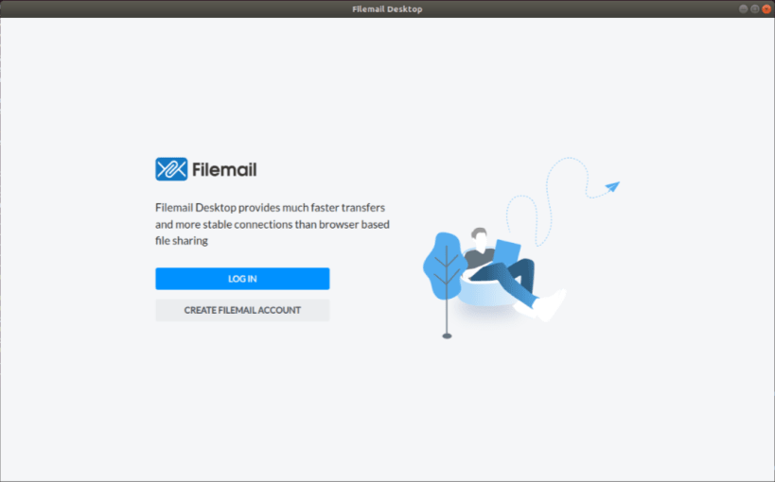Click the Filemail logo icon
This screenshot has height=482, width=775.
coord(171,169)
